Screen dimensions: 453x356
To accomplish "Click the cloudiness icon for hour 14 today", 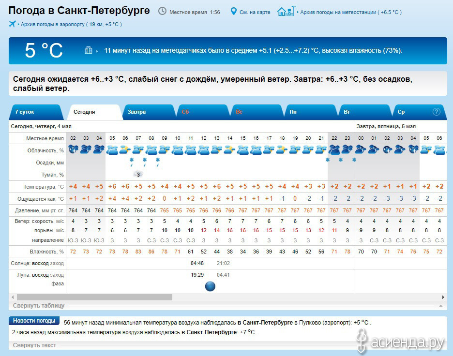I will point(230,149).
